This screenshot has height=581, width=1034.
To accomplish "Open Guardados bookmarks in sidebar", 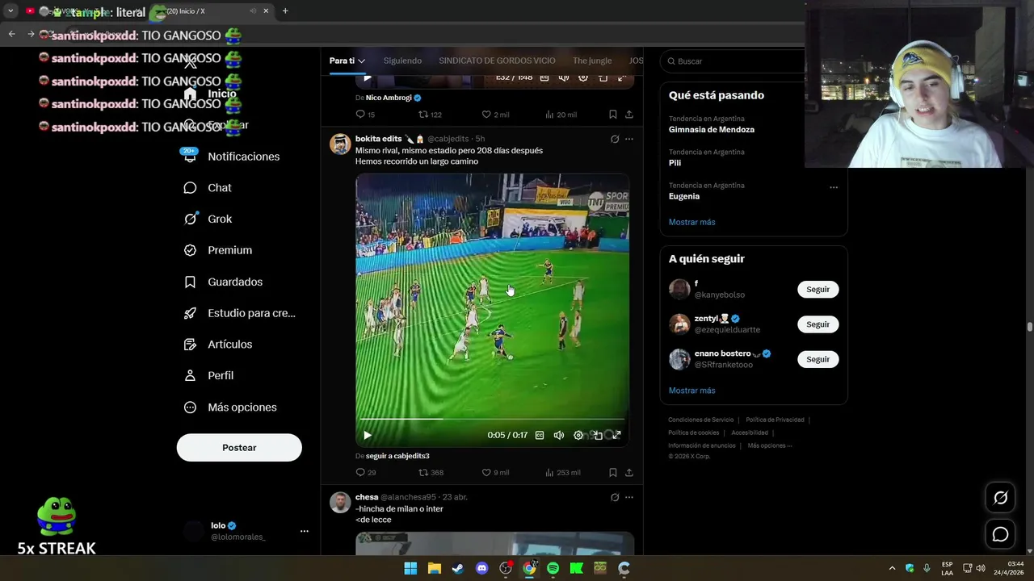I will pos(224,282).
